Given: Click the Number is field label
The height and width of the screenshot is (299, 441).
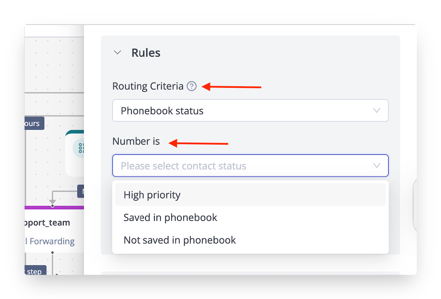Looking at the screenshot, I should coord(136,141).
